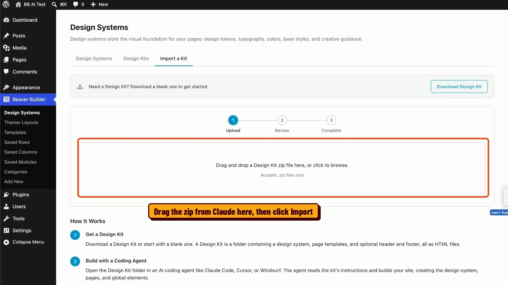The image size is (508, 285).
Task: Click the Appearance menu label
Action: pyautogui.click(x=26, y=87)
